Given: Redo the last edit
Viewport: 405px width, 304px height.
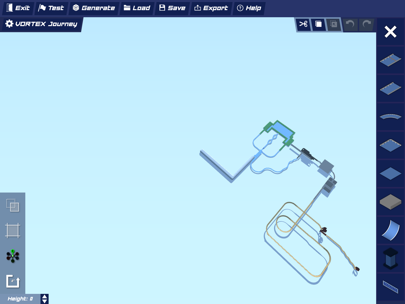Looking at the screenshot, I should point(367,24).
